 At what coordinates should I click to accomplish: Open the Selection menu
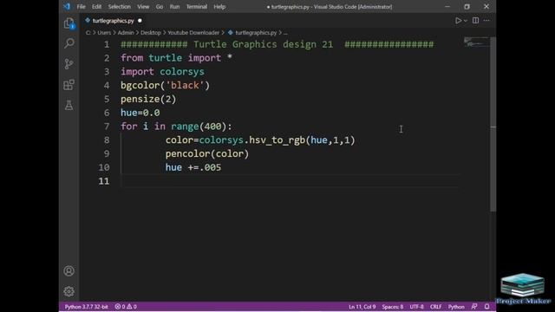pos(120,7)
